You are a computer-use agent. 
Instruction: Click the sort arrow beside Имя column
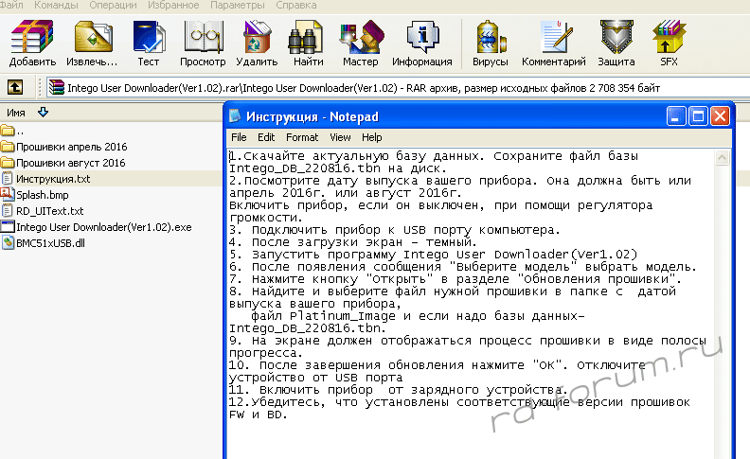pos(43,113)
